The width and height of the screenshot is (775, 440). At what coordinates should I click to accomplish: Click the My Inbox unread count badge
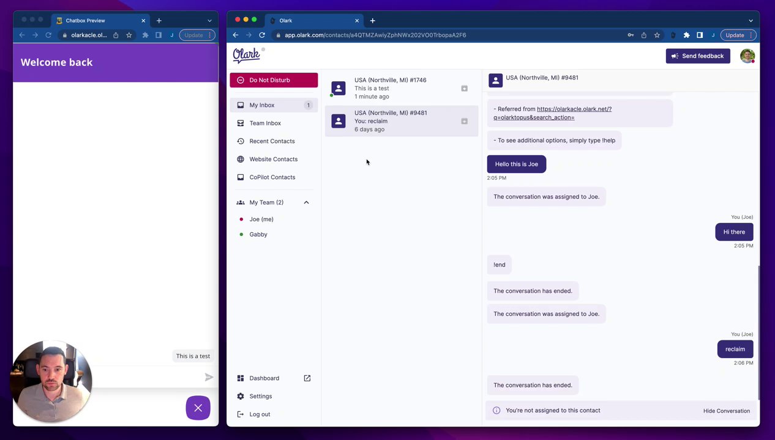coord(308,105)
